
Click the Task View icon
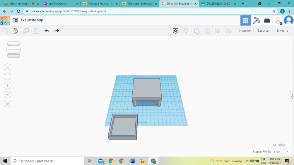(x=89, y=161)
